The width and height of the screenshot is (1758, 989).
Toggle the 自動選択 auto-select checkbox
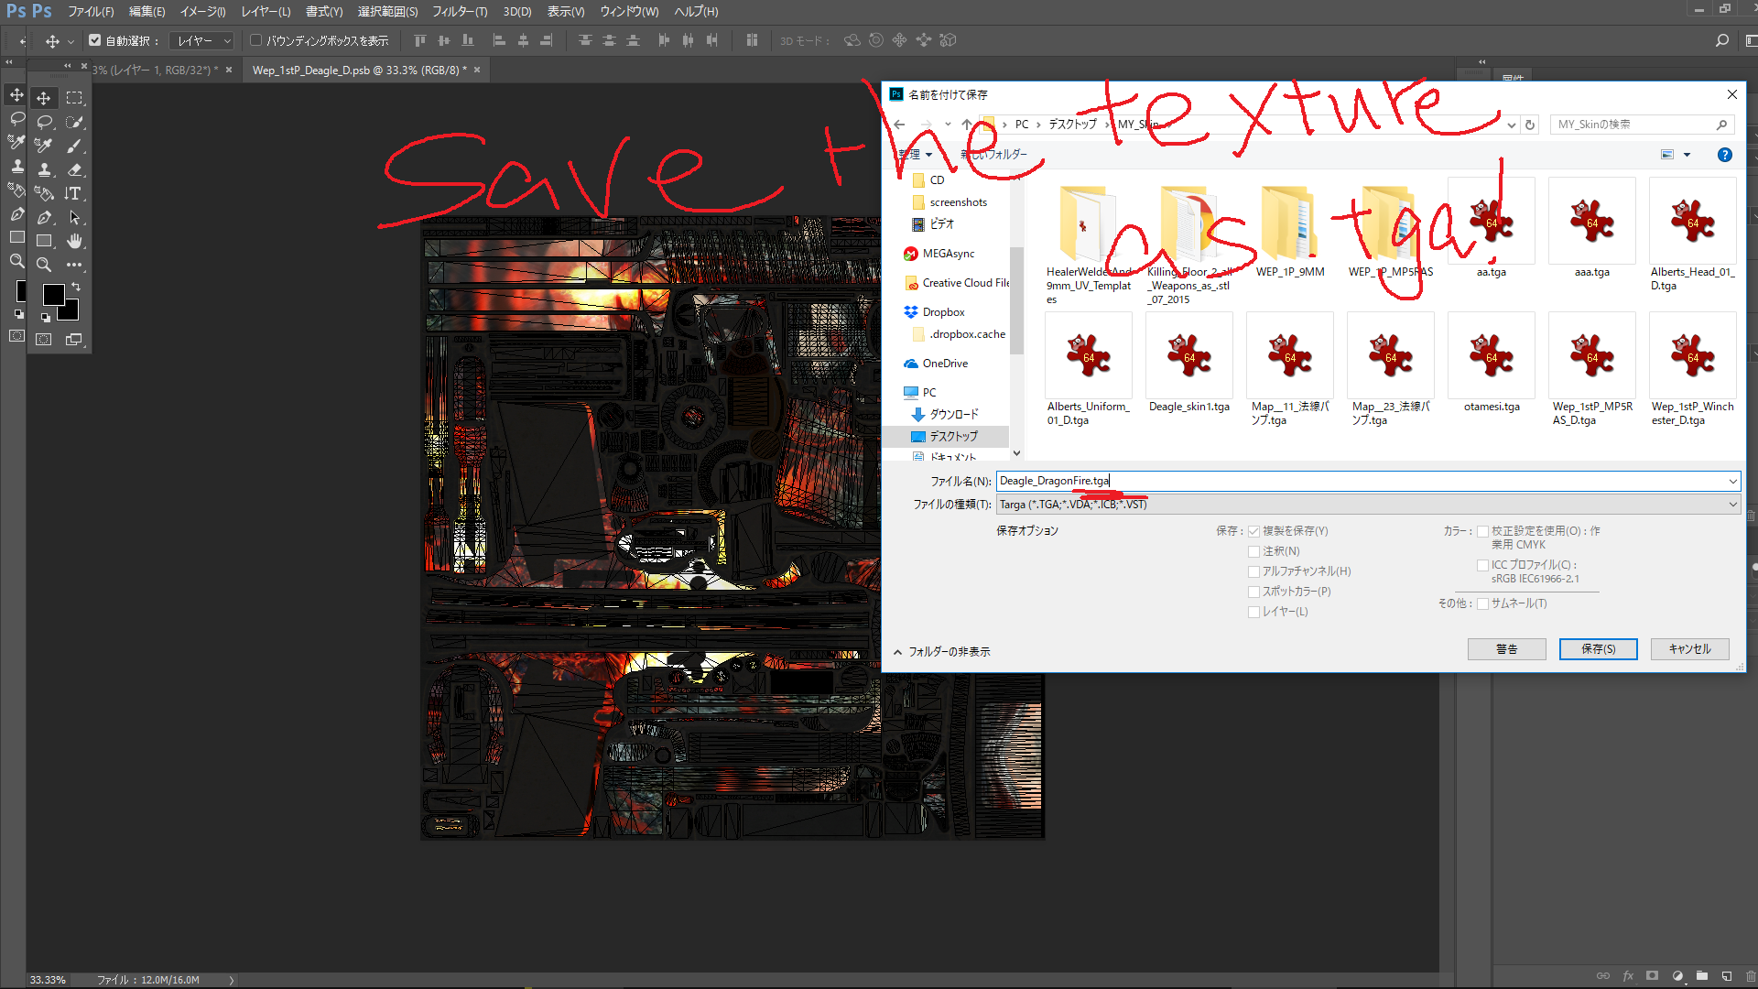(x=94, y=40)
